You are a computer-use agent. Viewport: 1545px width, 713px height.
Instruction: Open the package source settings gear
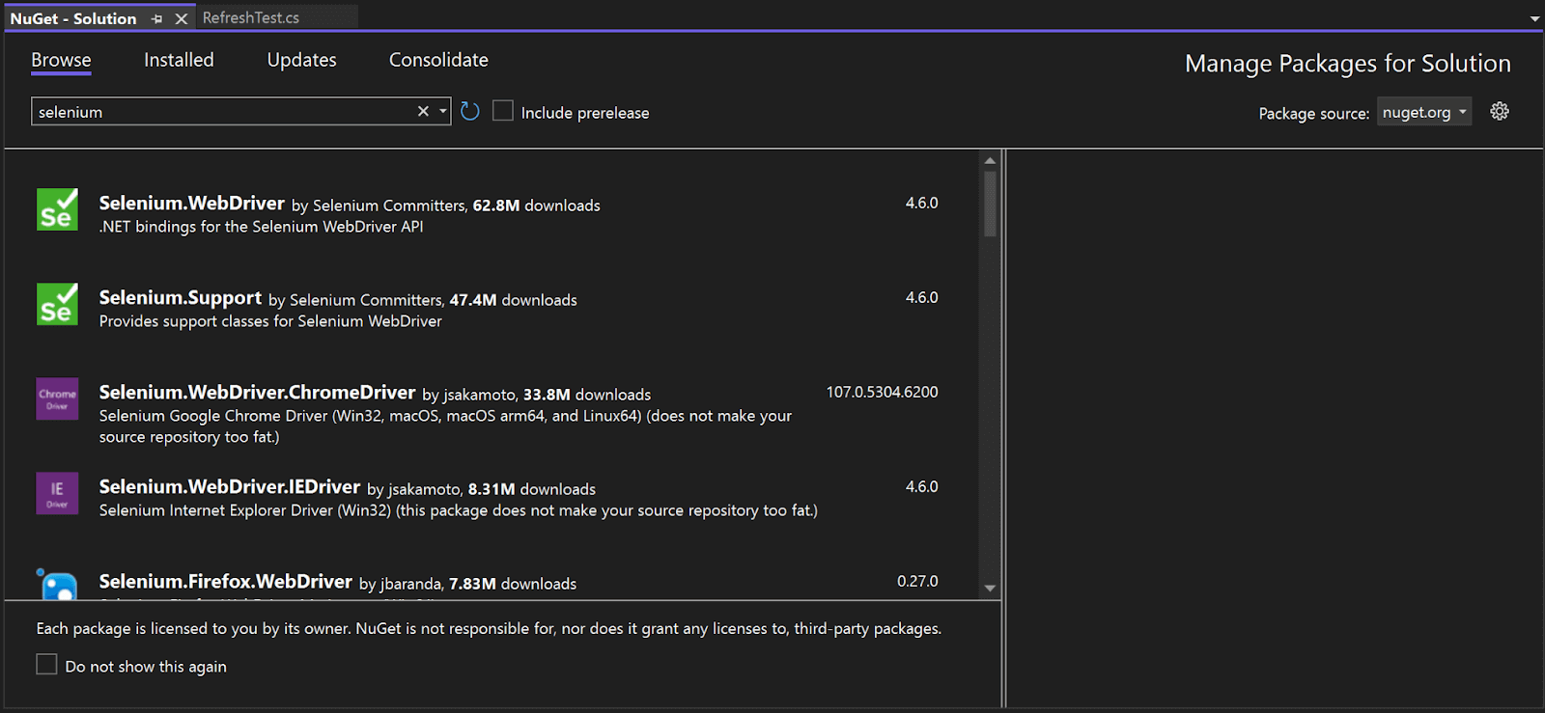pyautogui.click(x=1499, y=112)
